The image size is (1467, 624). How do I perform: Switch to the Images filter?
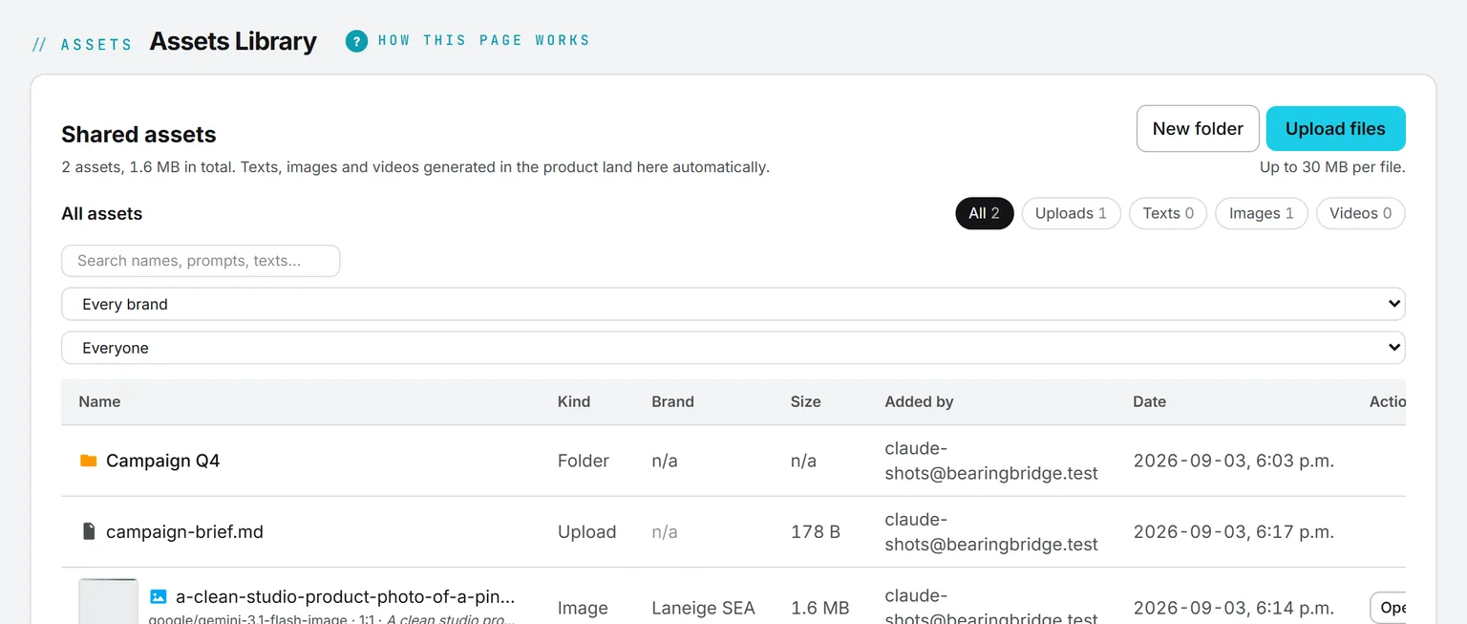pos(1261,213)
